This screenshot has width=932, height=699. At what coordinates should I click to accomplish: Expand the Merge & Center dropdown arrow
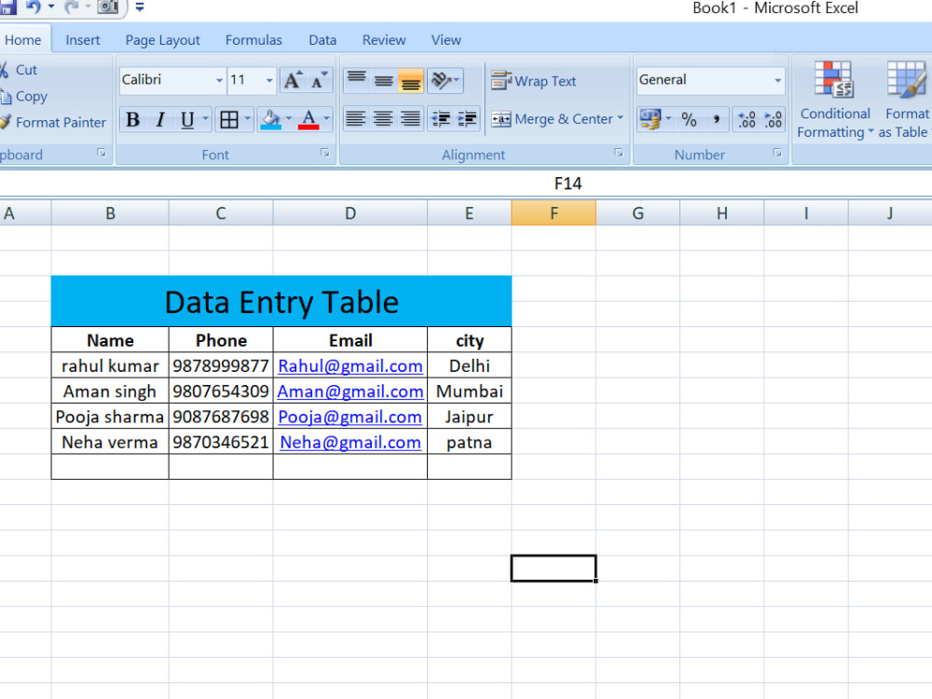(x=621, y=118)
